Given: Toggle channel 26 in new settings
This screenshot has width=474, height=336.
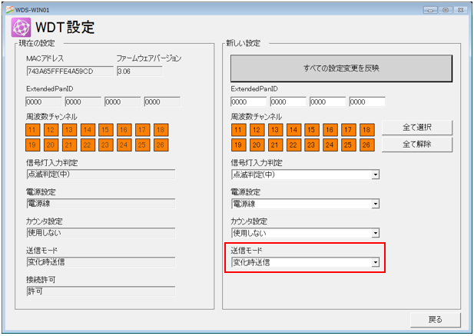Looking at the screenshot, I should coord(366,145).
